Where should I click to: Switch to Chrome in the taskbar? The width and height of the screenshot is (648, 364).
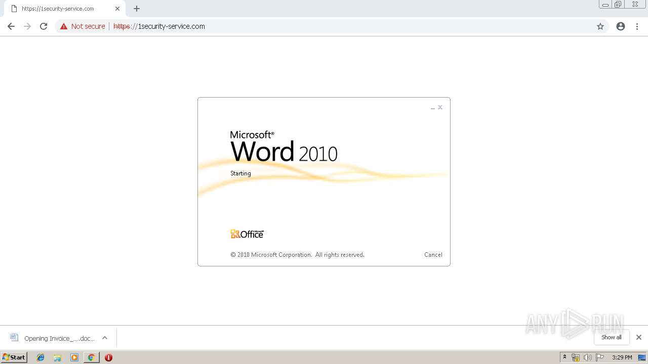tap(91, 357)
